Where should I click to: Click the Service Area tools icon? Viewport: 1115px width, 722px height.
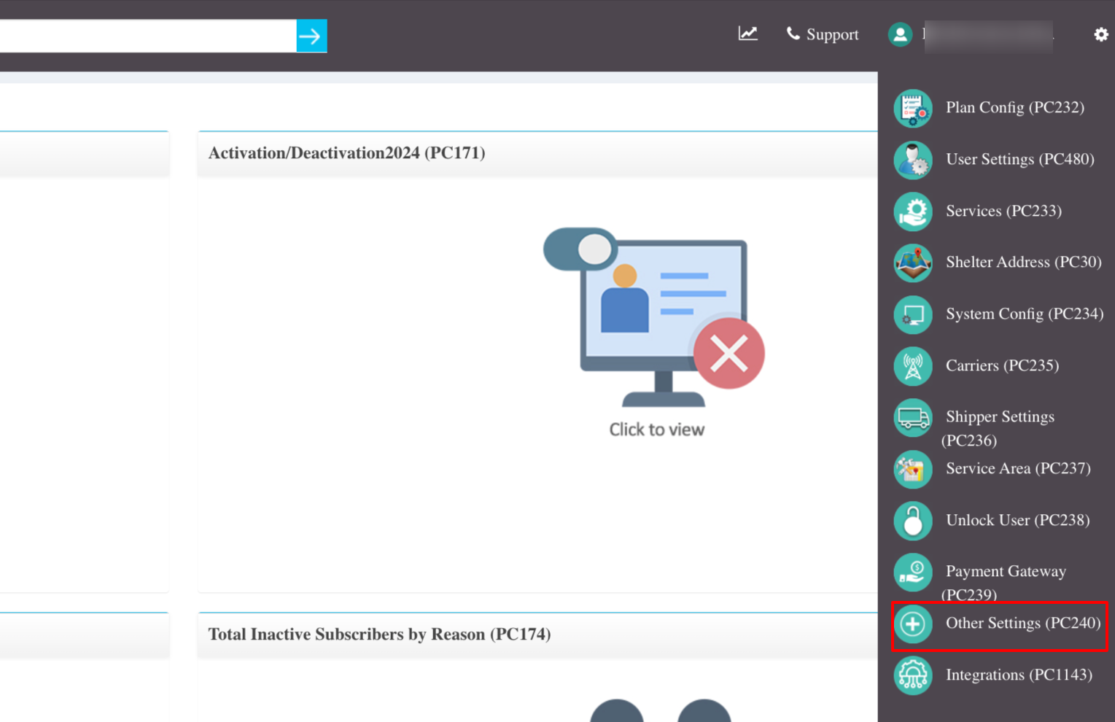click(x=913, y=469)
